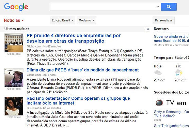Open the search box dropdown arrow
189x128 pixels.
point(158,6)
